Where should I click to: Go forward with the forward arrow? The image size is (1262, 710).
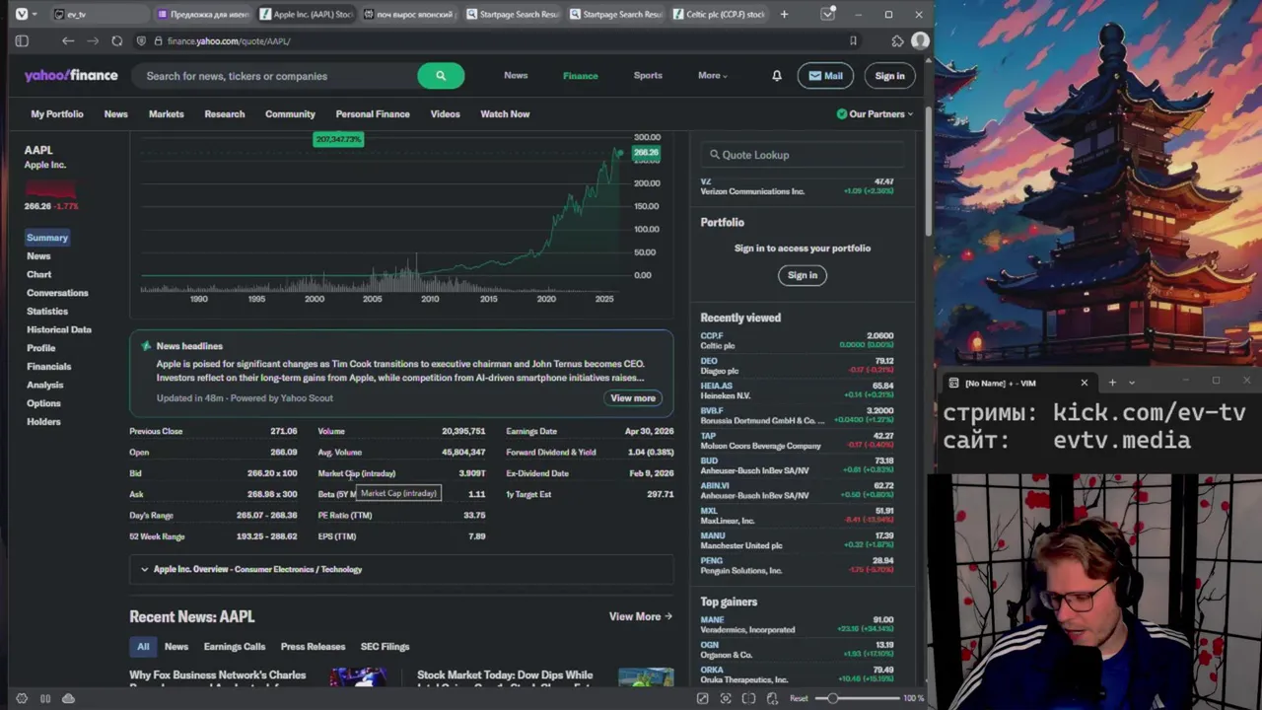93,41
